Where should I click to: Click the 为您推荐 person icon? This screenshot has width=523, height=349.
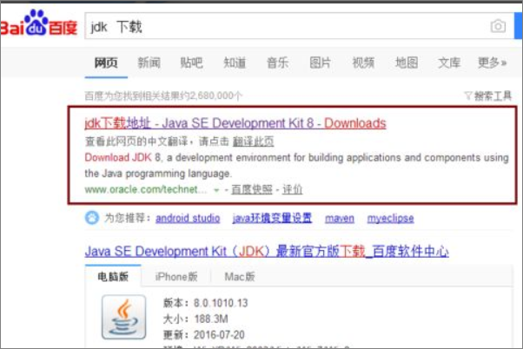click(x=92, y=217)
